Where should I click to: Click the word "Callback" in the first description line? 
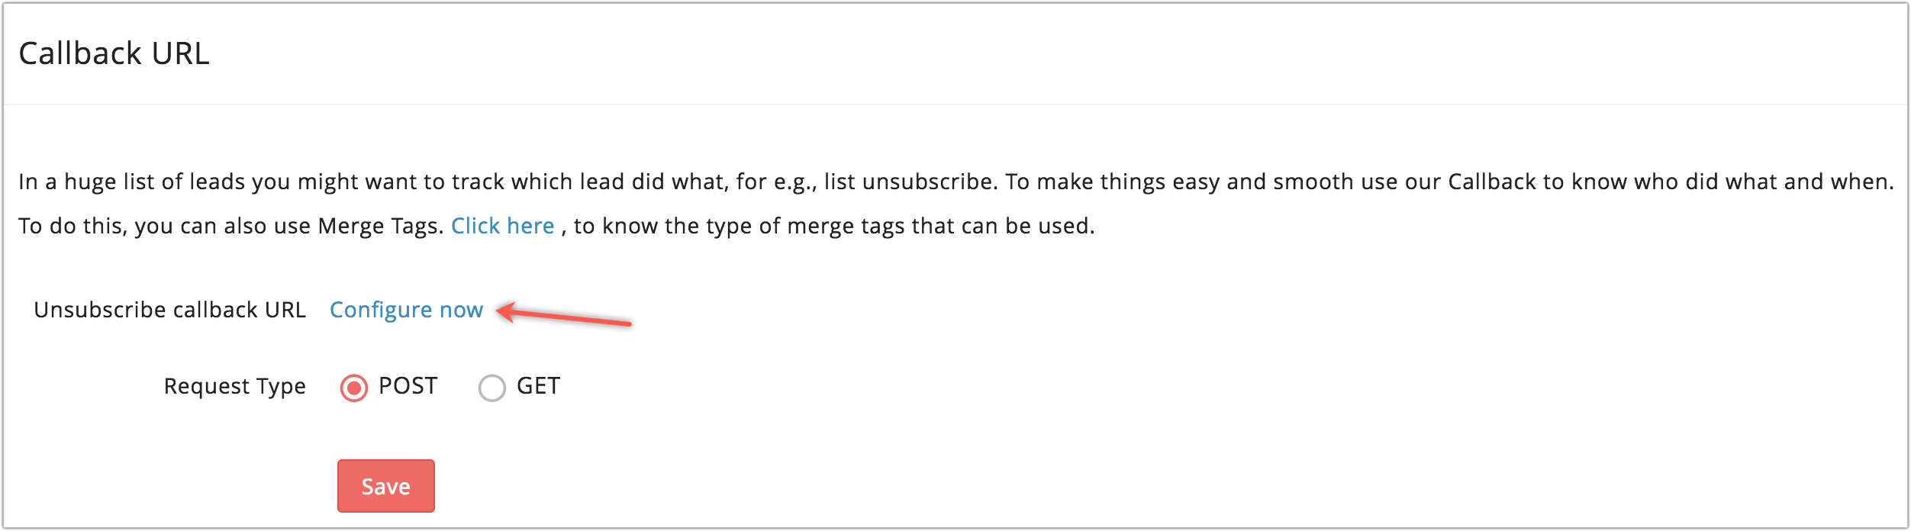(x=1491, y=182)
